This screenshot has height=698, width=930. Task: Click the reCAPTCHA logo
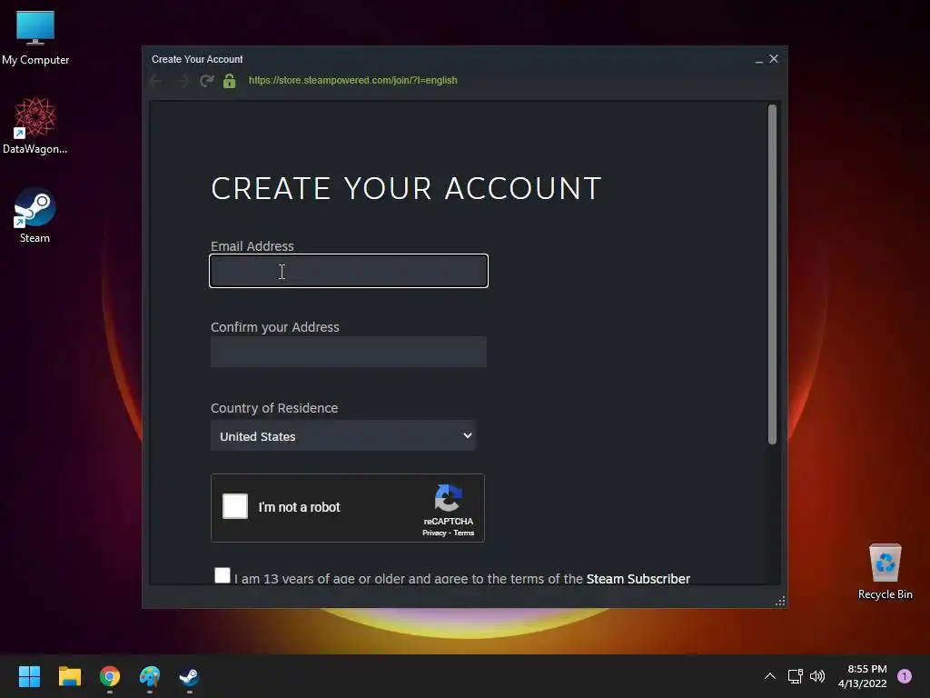(x=449, y=498)
